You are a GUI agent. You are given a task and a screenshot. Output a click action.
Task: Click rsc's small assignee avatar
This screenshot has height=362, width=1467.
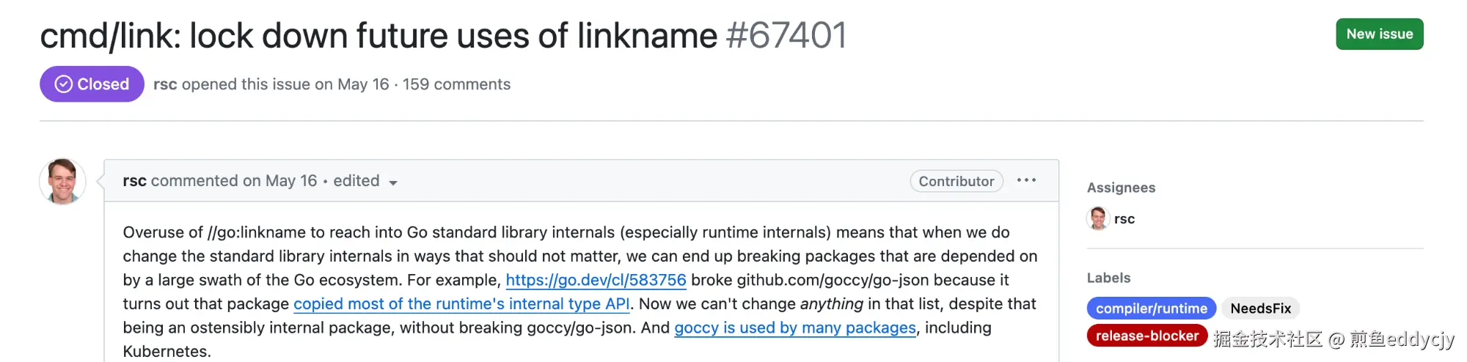pos(1097,218)
